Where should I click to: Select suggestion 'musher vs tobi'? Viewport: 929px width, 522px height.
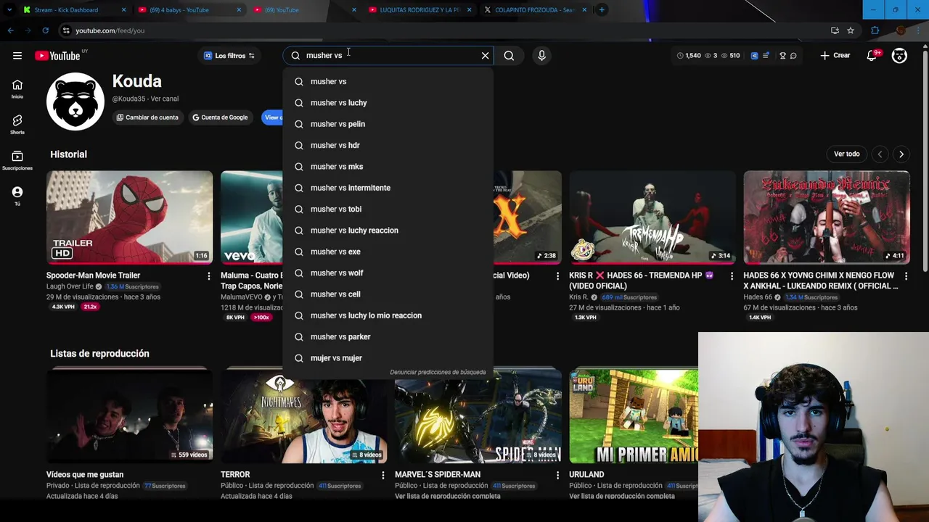(x=388, y=209)
